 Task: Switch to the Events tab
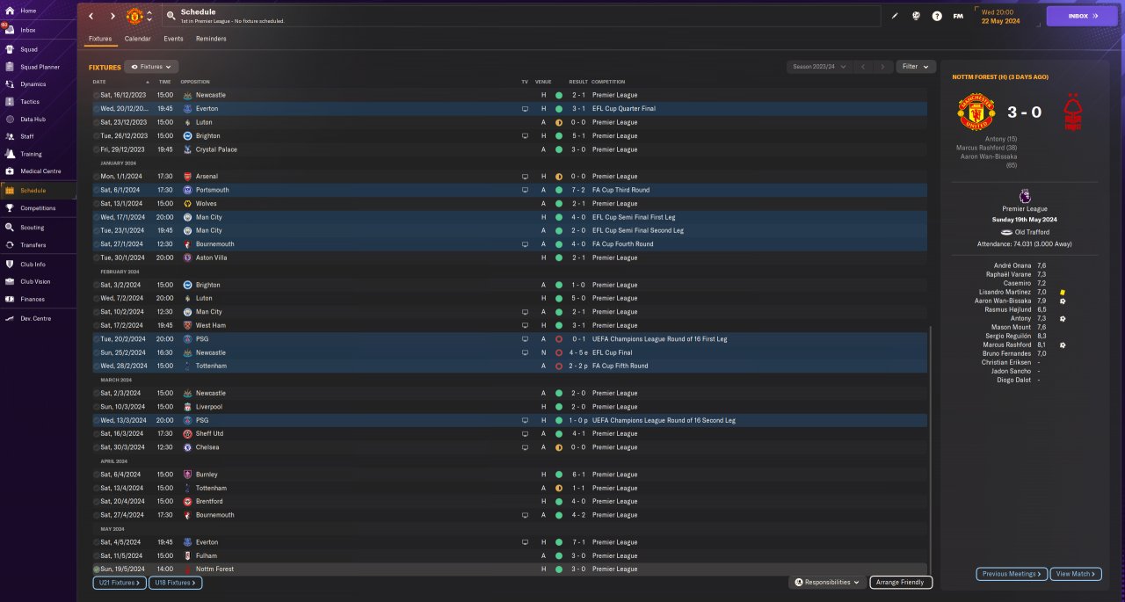click(x=173, y=39)
